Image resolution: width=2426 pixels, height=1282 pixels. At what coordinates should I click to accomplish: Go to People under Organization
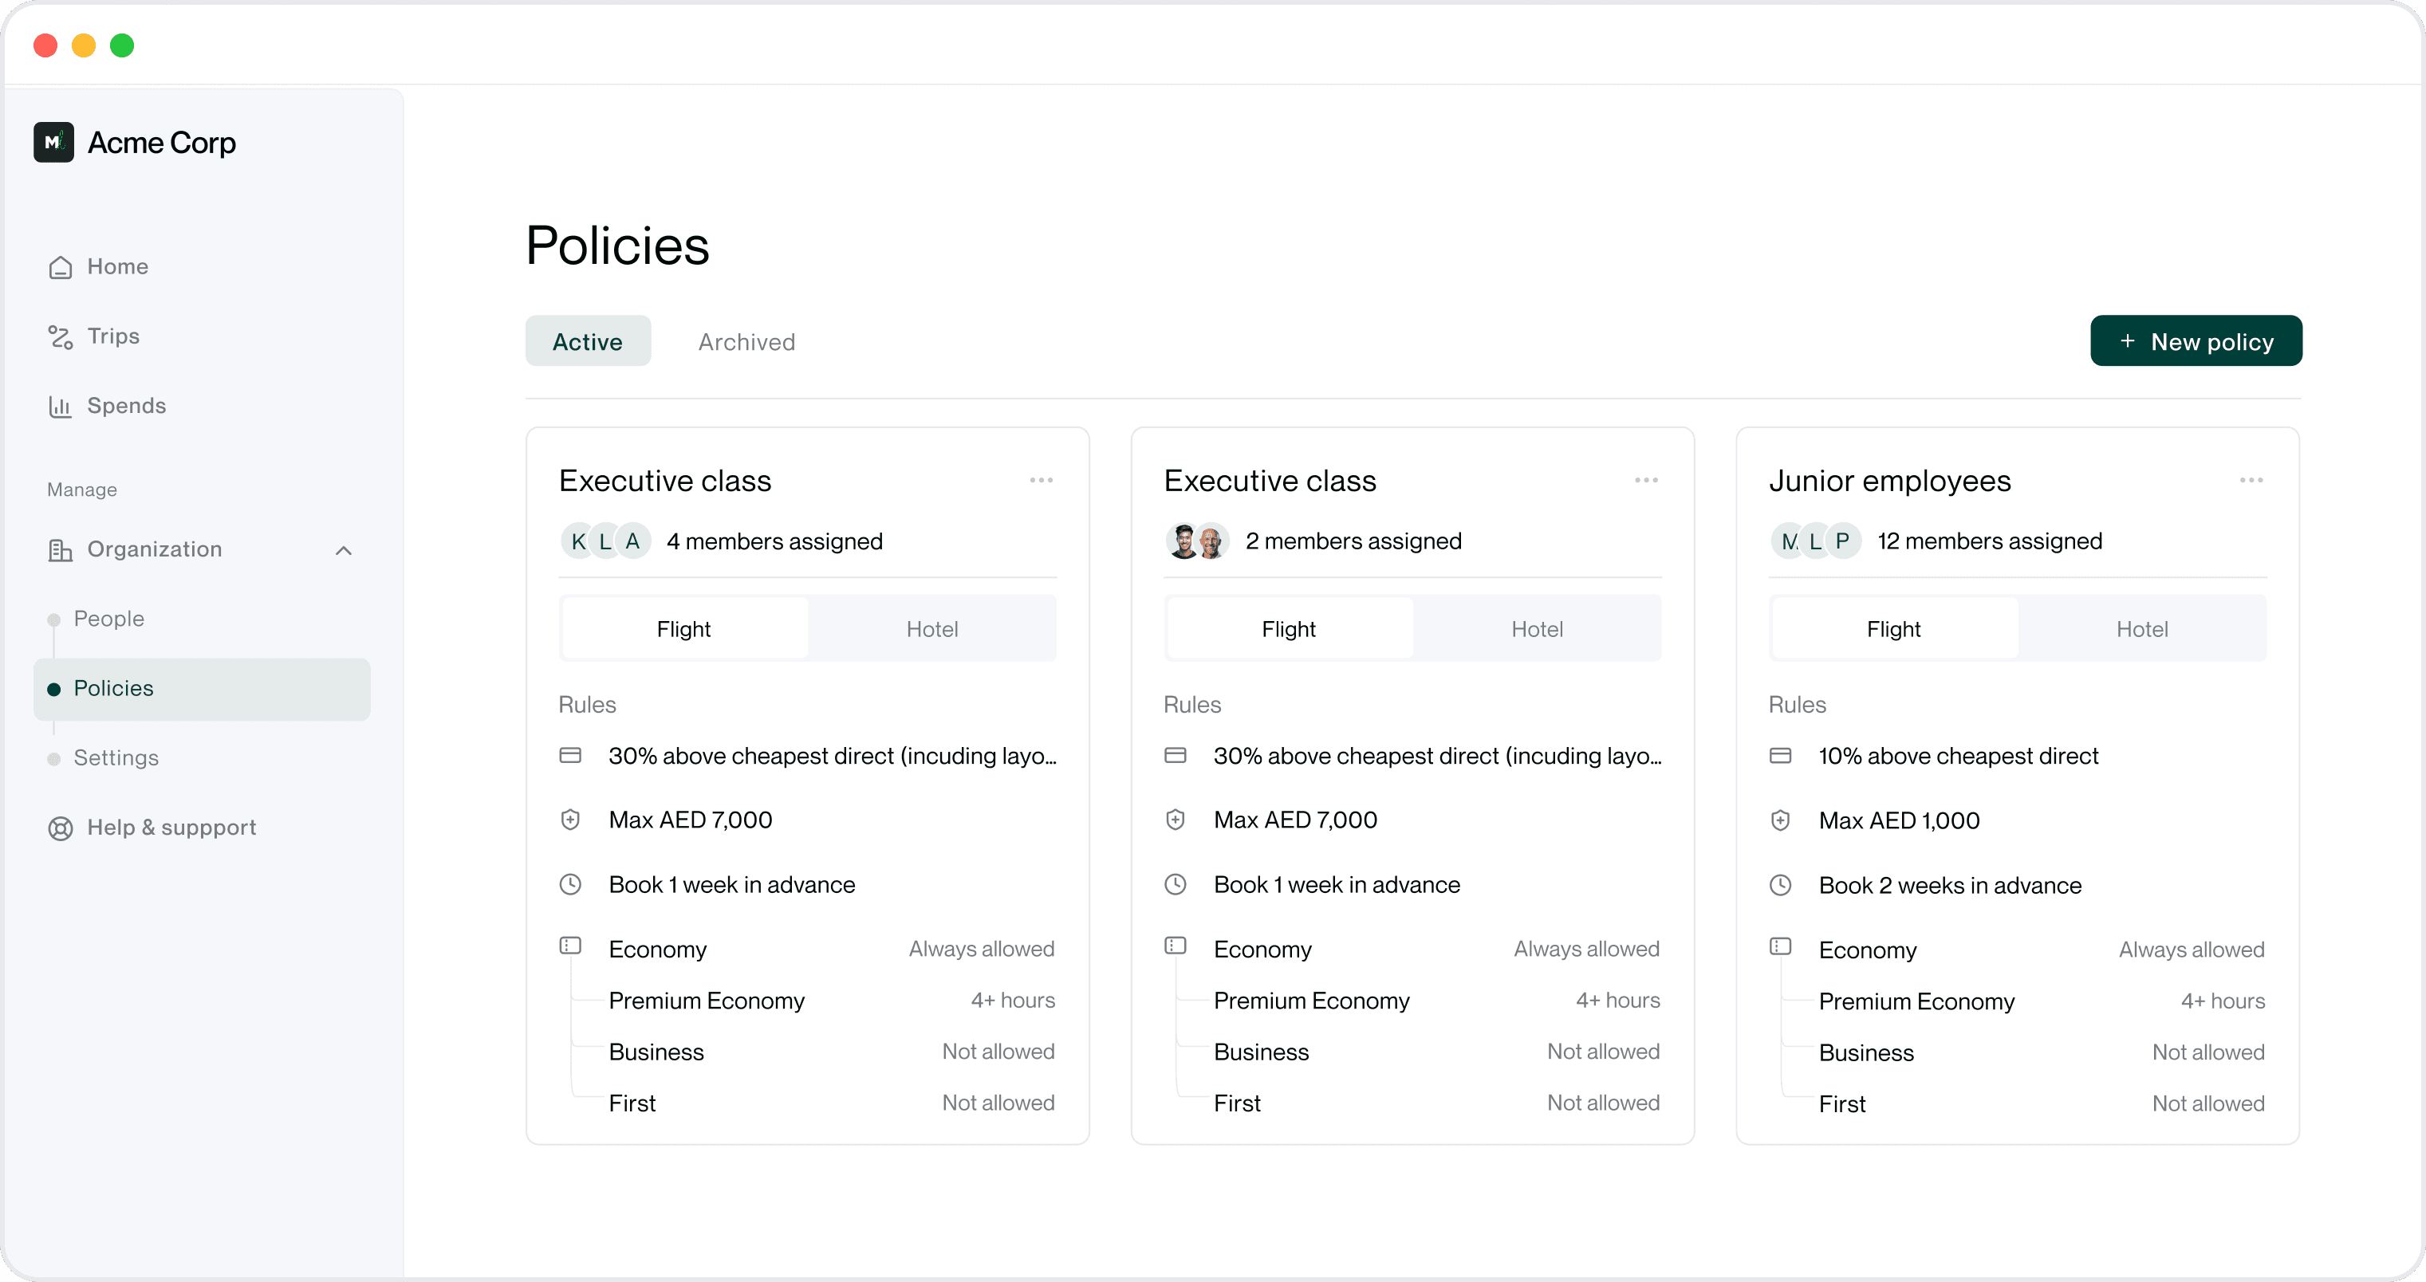tap(109, 619)
